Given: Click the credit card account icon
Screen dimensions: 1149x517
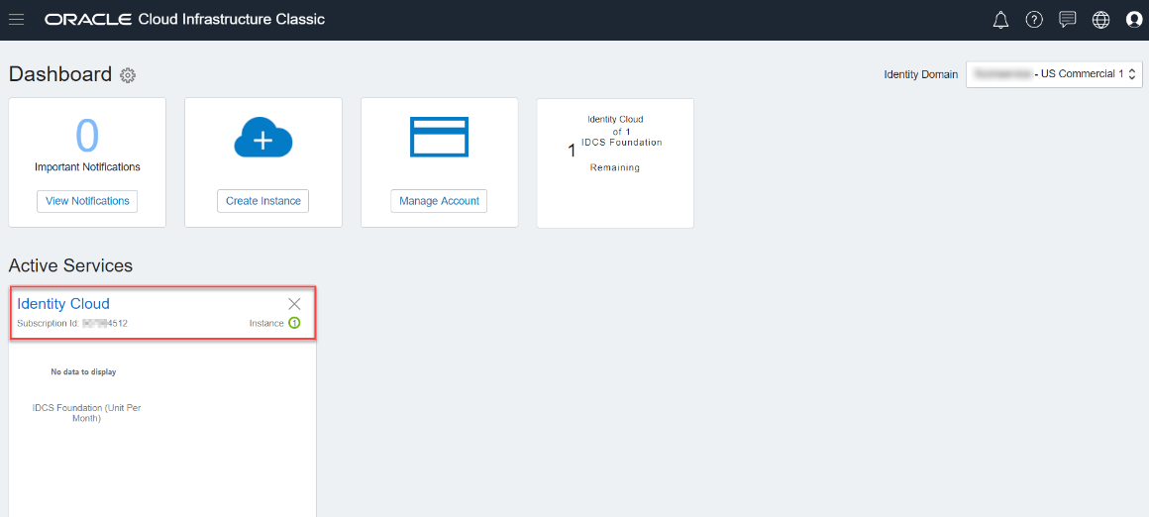Looking at the screenshot, I should (x=439, y=137).
